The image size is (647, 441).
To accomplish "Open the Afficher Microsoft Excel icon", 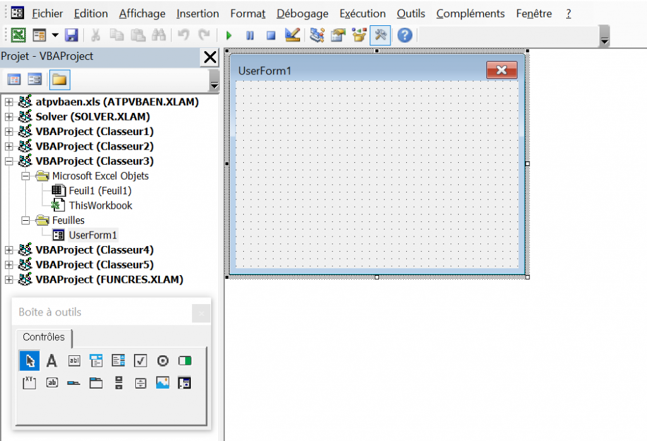I will (18, 35).
